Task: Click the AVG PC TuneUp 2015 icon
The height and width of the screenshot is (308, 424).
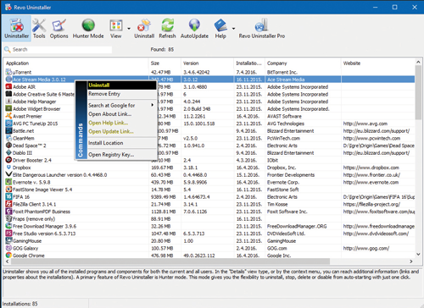Action: 8,124
